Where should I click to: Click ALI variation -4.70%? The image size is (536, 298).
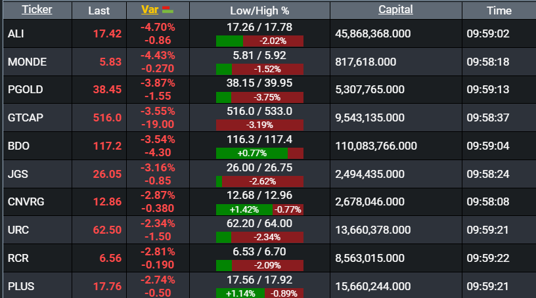tap(158, 27)
